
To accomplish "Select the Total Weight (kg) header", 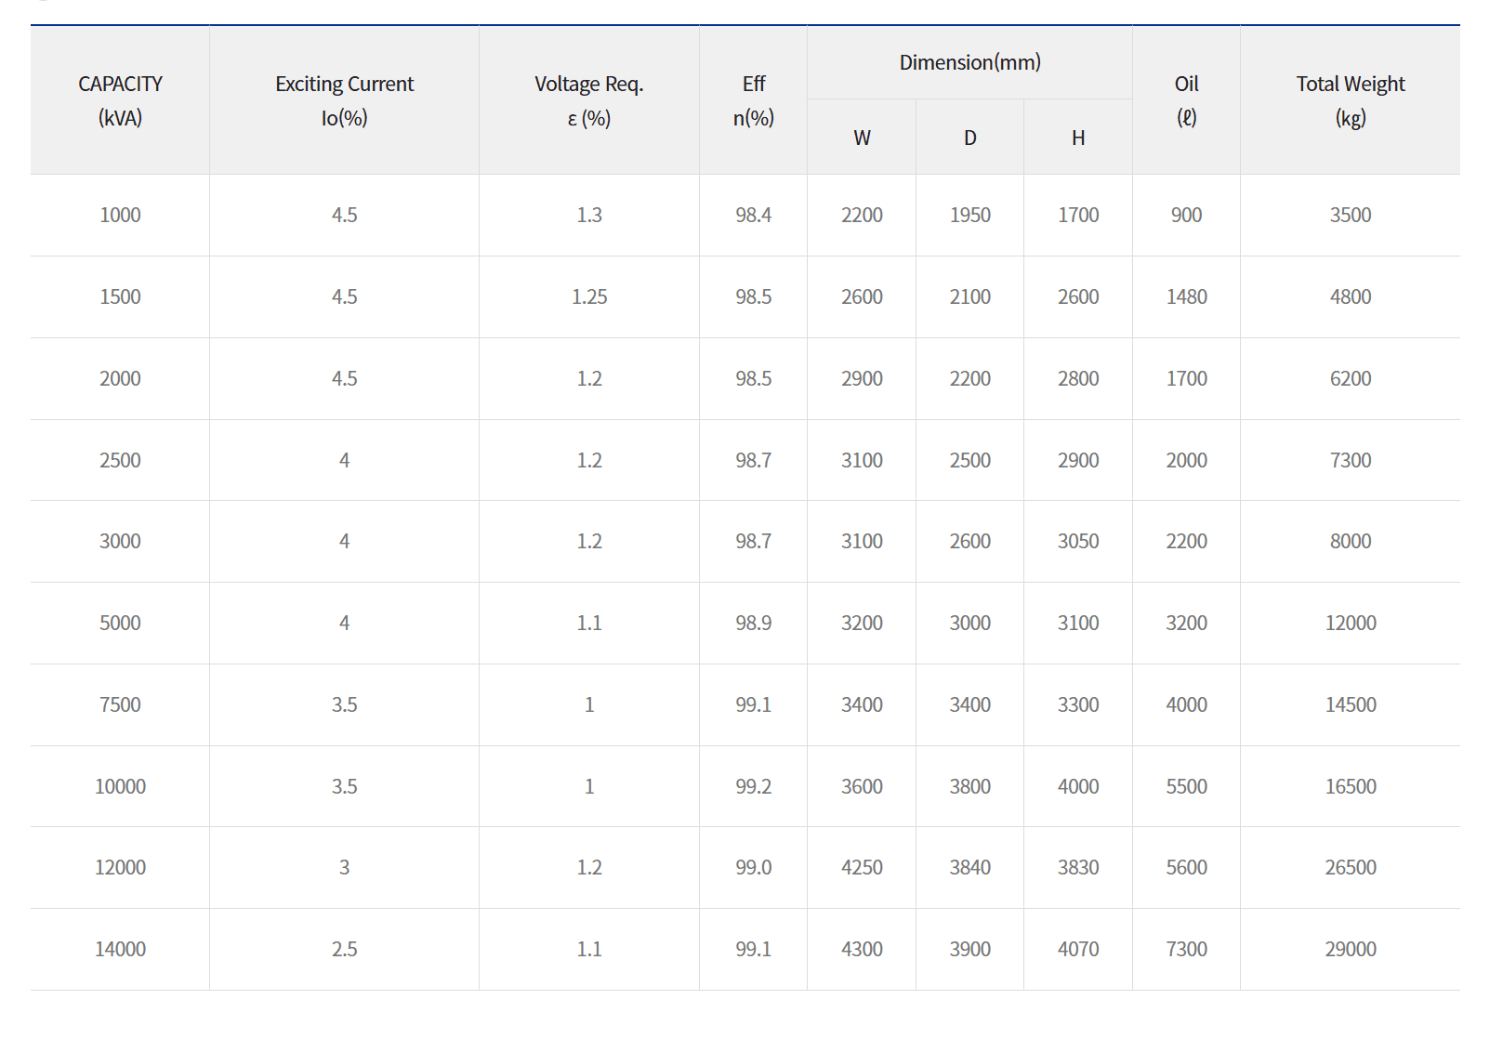I will tap(1351, 100).
